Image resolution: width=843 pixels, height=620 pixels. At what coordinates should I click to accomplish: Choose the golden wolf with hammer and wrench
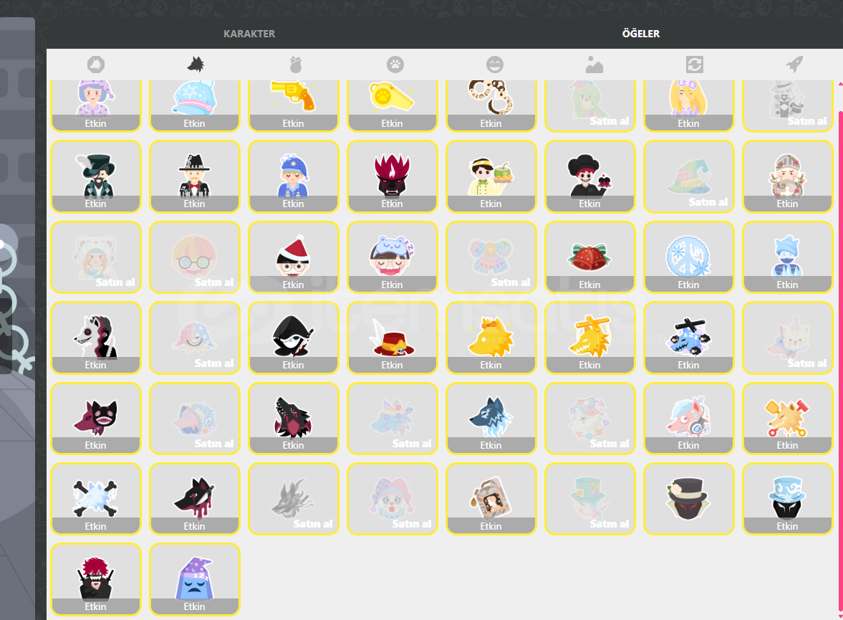pyautogui.click(x=788, y=418)
